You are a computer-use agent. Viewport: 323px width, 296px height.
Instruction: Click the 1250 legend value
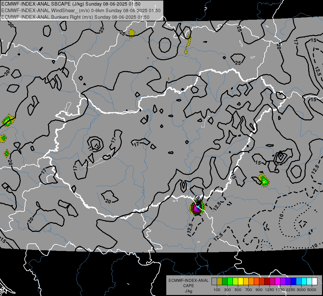[x=270, y=290]
